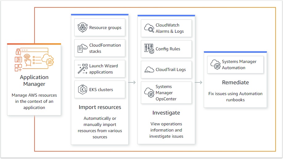Click the CloudTrail Logs cloud icon
The width and height of the screenshot is (283, 159).
click(149, 69)
